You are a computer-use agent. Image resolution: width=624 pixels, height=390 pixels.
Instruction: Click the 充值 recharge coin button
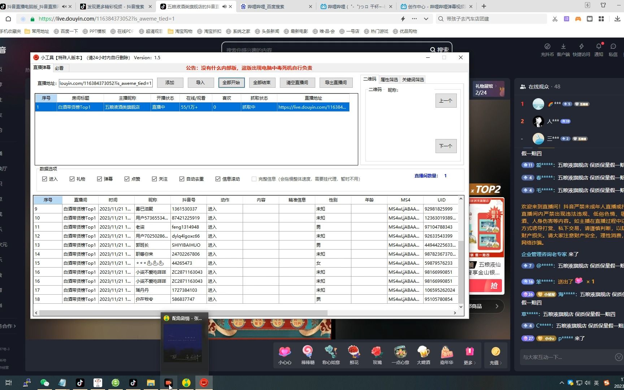click(x=495, y=355)
